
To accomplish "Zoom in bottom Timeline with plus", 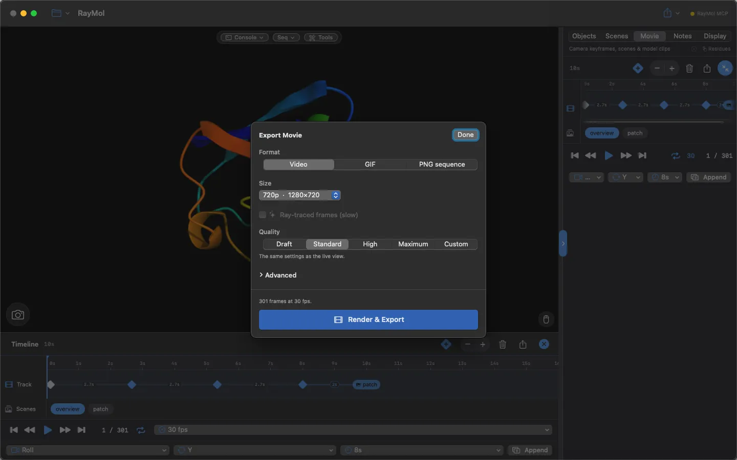I will (x=483, y=344).
